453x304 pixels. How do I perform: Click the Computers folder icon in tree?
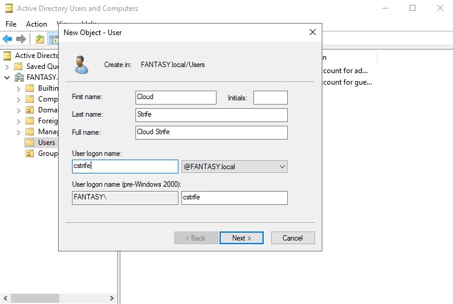coord(30,99)
